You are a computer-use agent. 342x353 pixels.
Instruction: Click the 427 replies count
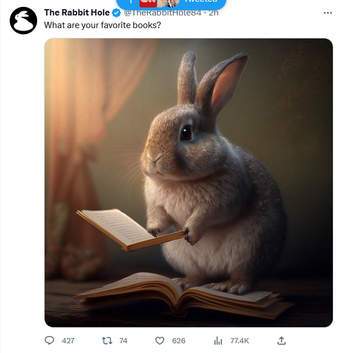click(x=68, y=340)
